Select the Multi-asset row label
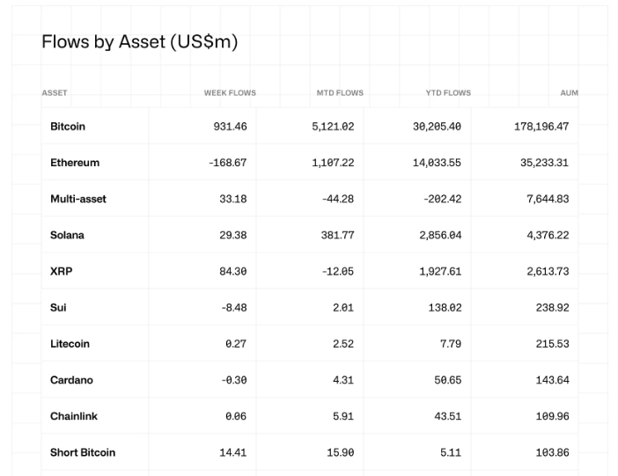The image size is (618, 476). point(78,199)
